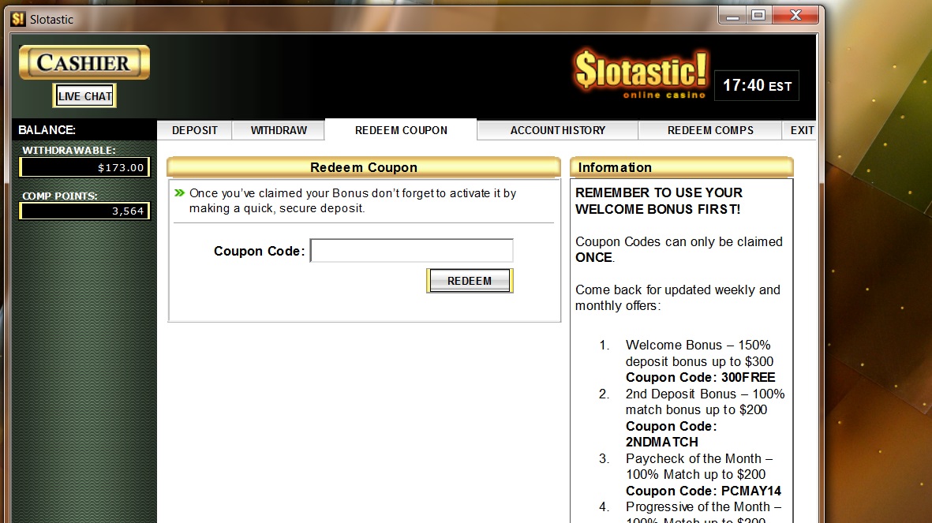Click the 17:40 EST clock display
Image resolution: width=932 pixels, height=523 pixels.
pos(757,85)
